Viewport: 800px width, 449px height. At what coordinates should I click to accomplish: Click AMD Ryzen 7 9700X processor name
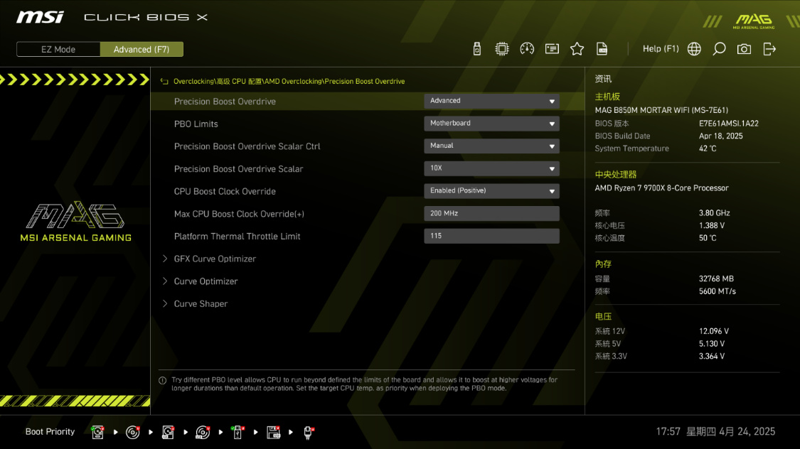[661, 188]
